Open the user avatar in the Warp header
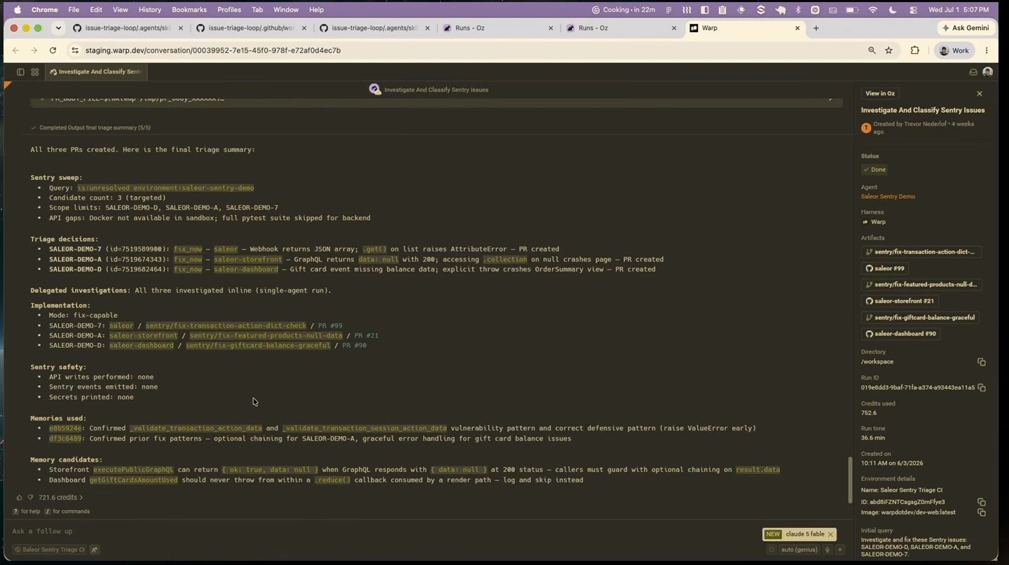Viewport: 1009px width, 565px height. point(988,72)
